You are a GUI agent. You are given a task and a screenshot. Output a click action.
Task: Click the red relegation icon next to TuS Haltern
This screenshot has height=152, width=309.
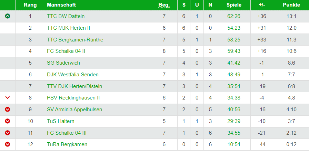pos(8,121)
